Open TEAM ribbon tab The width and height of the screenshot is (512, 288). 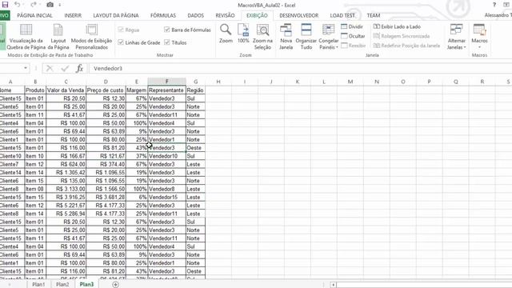pos(374,15)
